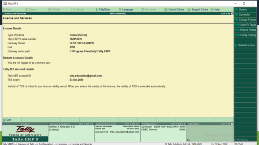The height and width of the screenshot is (145, 259).
Task: Click F10: Convert To Regular button
Action: (x=245, y=25)
